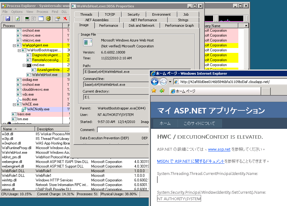Collapse the WACE.exe tree node
Viewport: 287px width, 206px height.
click(14, 104)
